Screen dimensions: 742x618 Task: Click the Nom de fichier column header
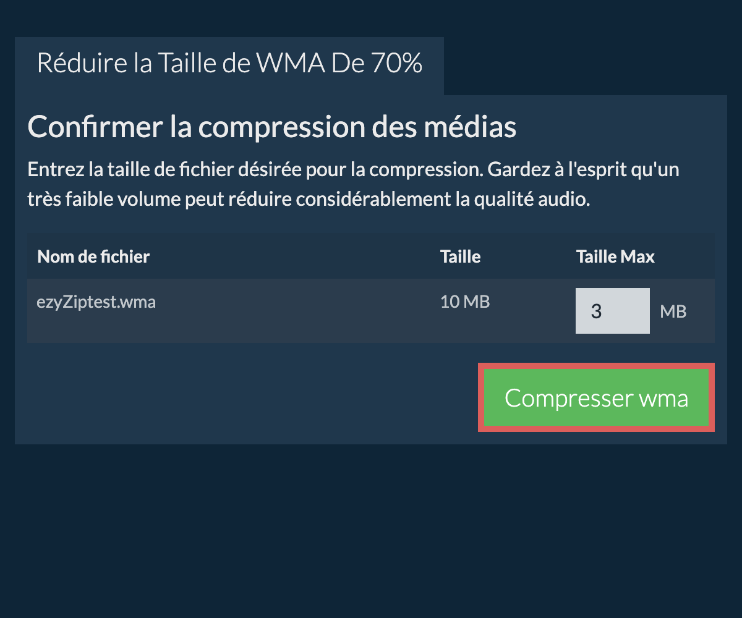tap(93, 256)
